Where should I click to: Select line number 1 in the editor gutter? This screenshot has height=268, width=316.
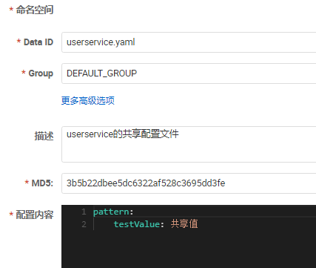coord(84,212)
